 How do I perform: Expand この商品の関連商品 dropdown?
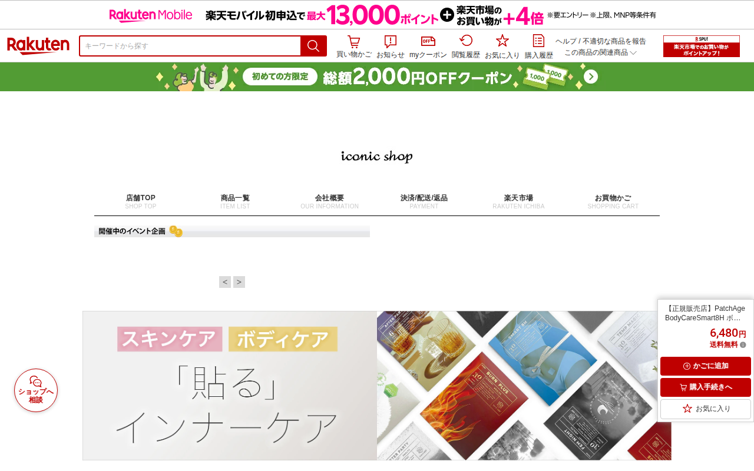601,52
